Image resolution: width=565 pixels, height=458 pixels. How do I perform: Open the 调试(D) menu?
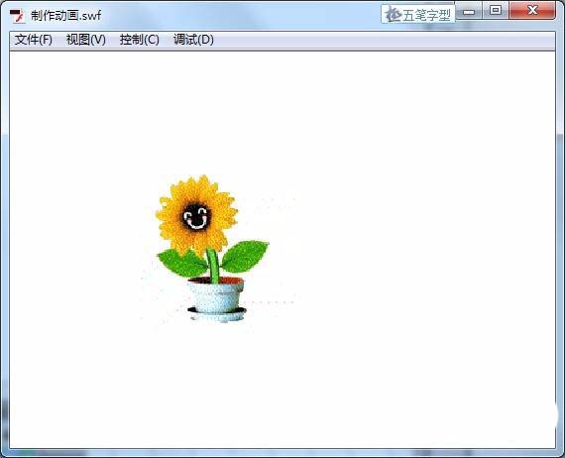[193, 40]
